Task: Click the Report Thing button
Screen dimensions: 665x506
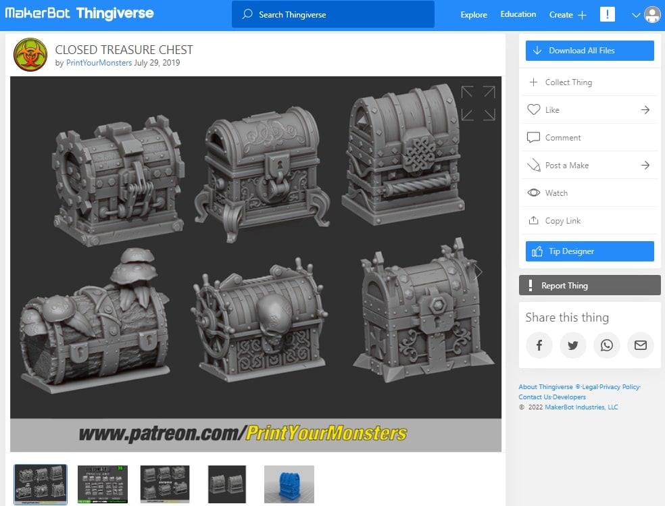Action: click(x=589, y=285)
